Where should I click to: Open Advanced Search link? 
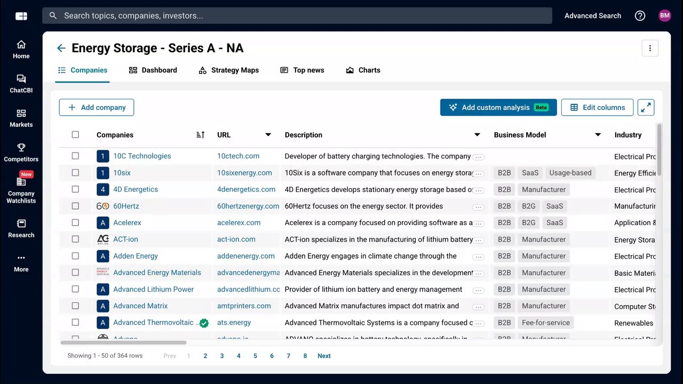(x=593, y=16)
